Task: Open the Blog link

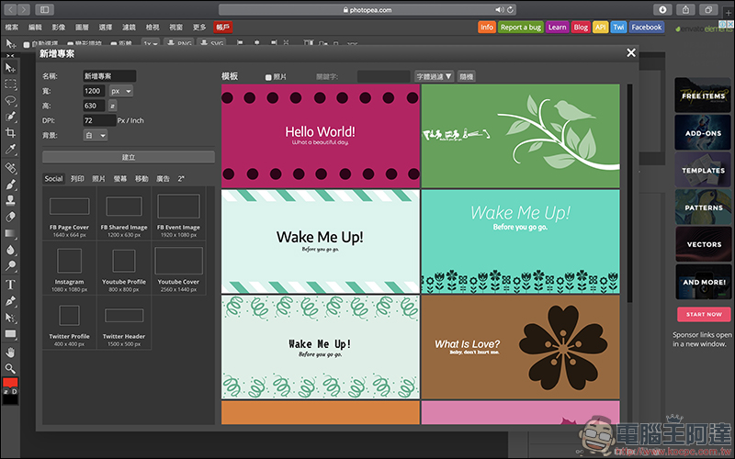Action: pyautogui.click(x=581, y=28)
